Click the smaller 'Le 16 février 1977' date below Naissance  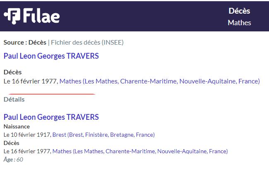[27, 151]
